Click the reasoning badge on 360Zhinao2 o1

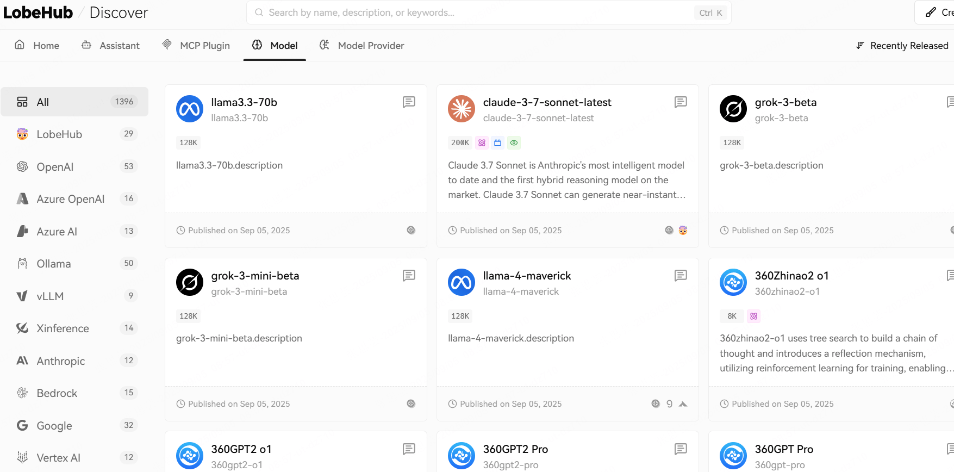[753, 316]
